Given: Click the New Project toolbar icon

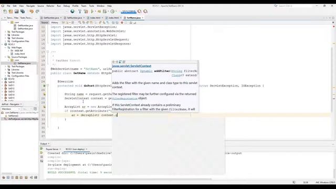Looking at the screenshot, I should (x=10, y=12).
